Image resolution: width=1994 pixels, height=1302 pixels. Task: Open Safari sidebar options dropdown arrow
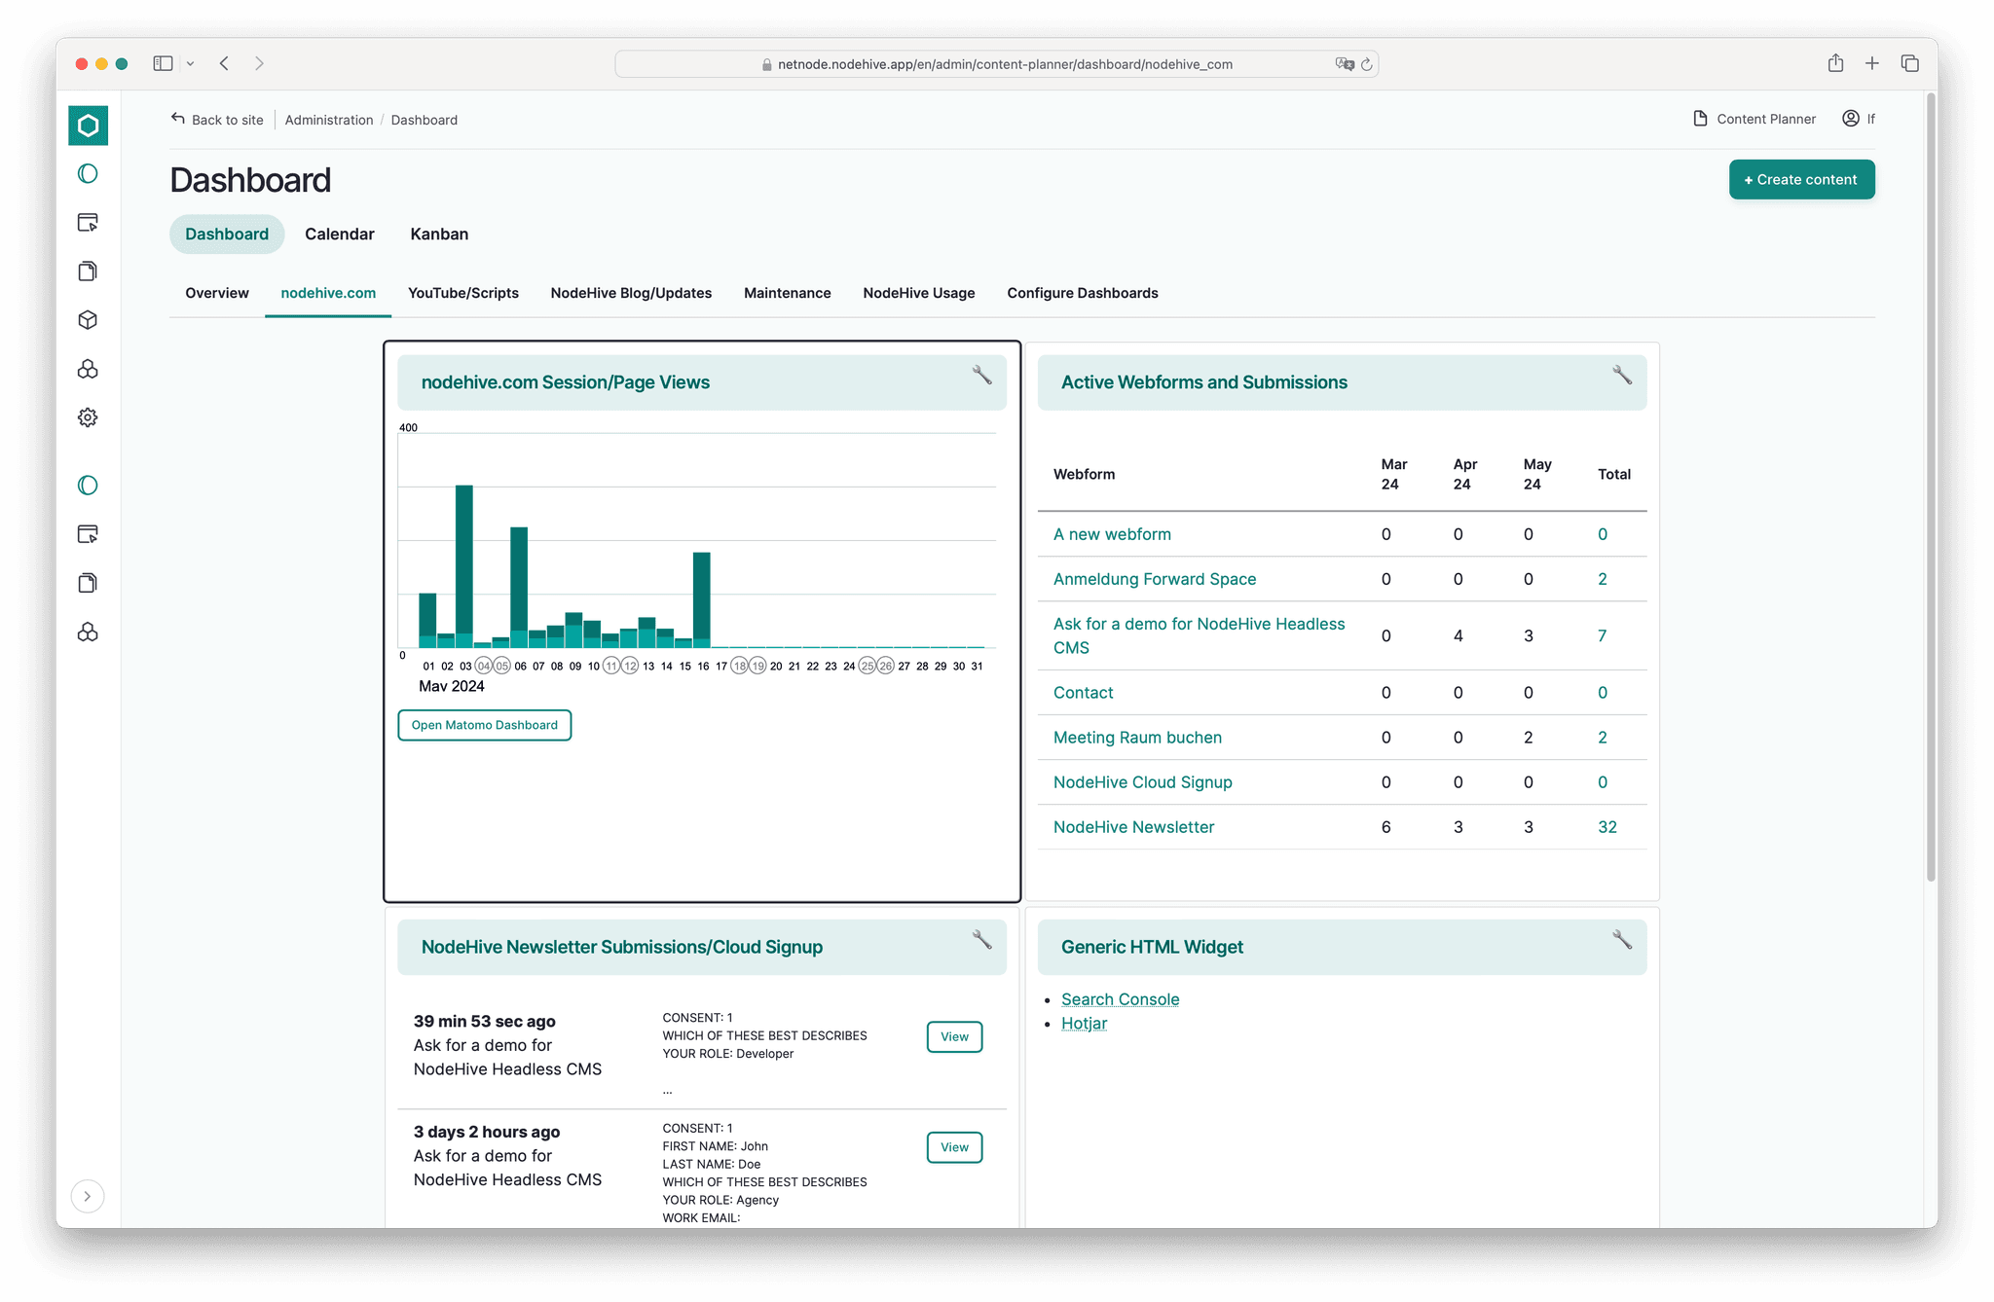pyautogui.click(x=191, y=63)
